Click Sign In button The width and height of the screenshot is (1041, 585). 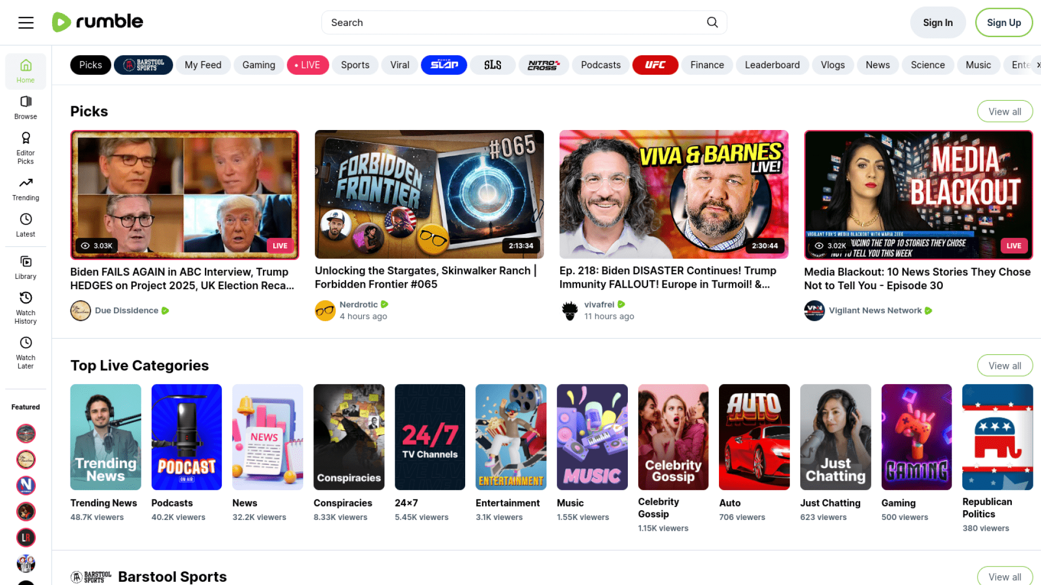click(937, 22)
